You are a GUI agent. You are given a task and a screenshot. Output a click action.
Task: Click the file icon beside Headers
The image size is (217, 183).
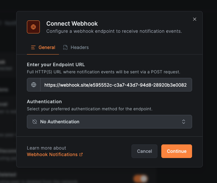(65, 47)
